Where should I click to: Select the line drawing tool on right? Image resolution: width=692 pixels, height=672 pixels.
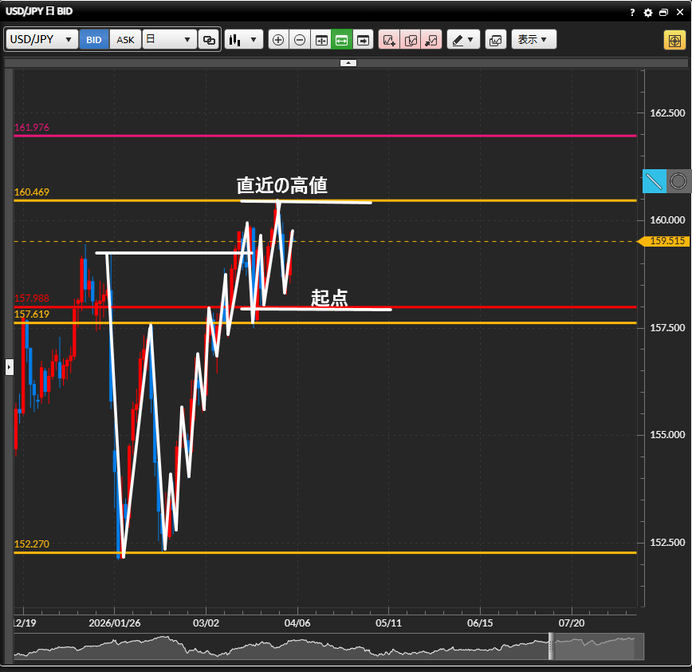tap(654, 181)
